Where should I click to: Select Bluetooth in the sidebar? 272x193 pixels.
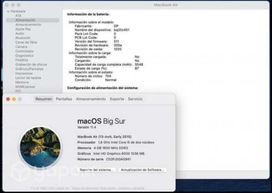click(23, 38)
